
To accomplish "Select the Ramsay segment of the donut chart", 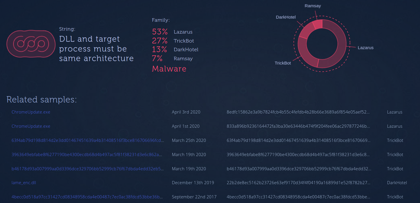I will 317,24.
